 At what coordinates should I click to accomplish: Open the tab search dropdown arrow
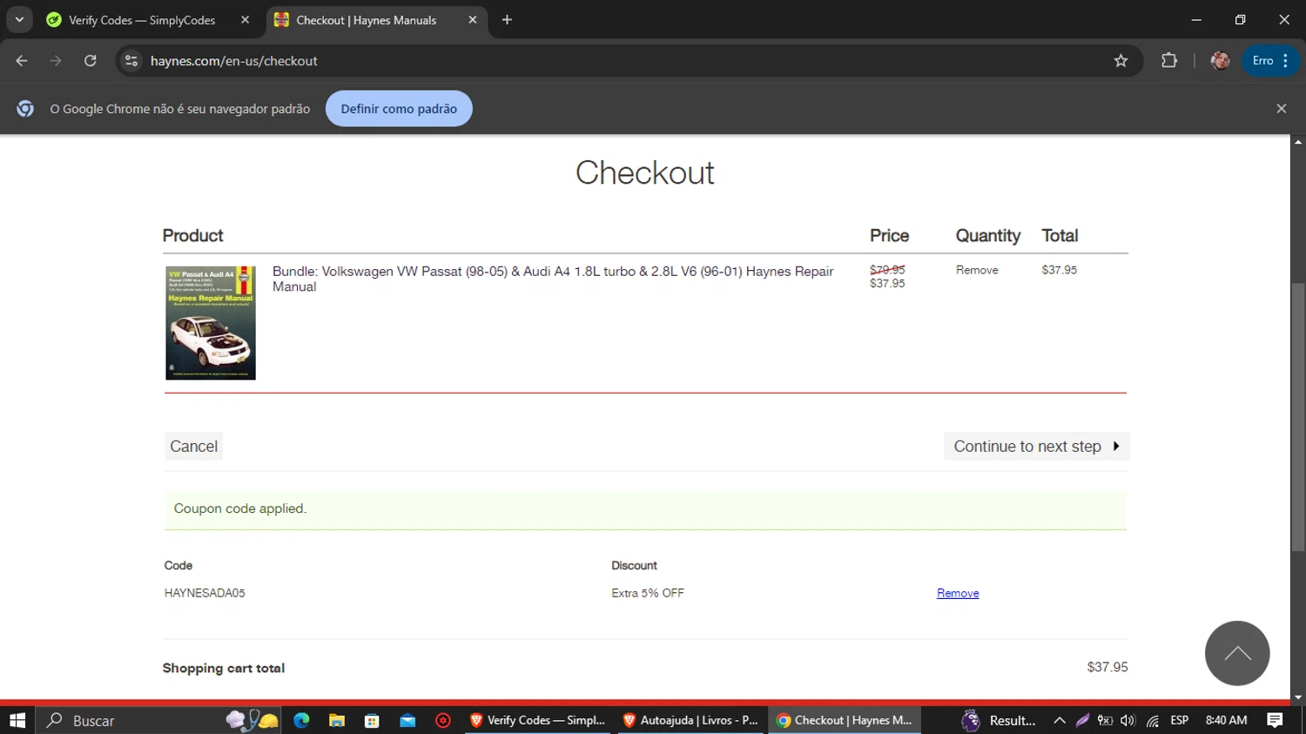(19, 19)
